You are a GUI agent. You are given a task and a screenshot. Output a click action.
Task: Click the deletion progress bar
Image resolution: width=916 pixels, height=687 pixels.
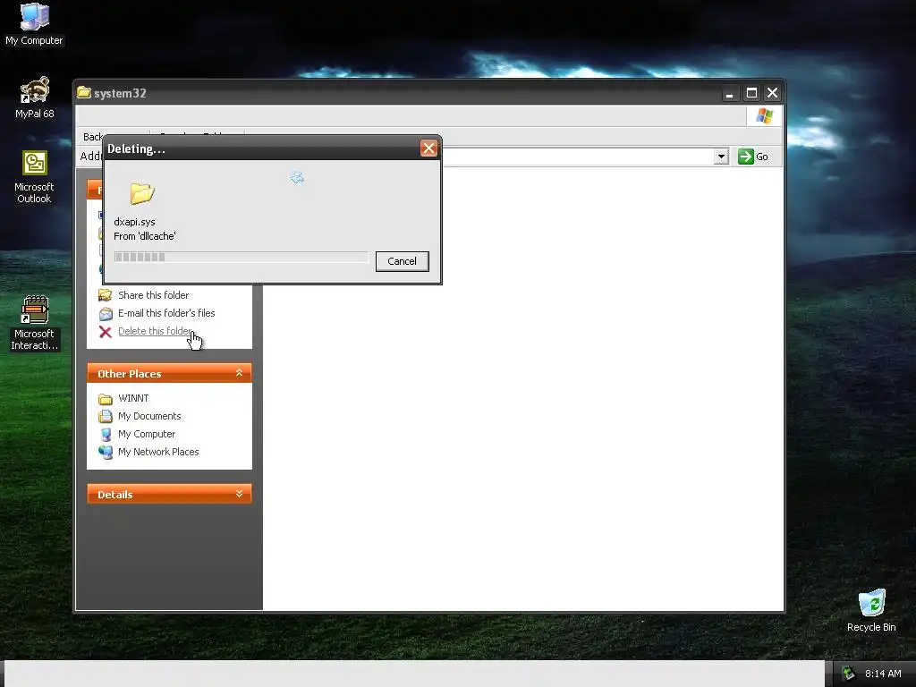[x=242, y=257]
